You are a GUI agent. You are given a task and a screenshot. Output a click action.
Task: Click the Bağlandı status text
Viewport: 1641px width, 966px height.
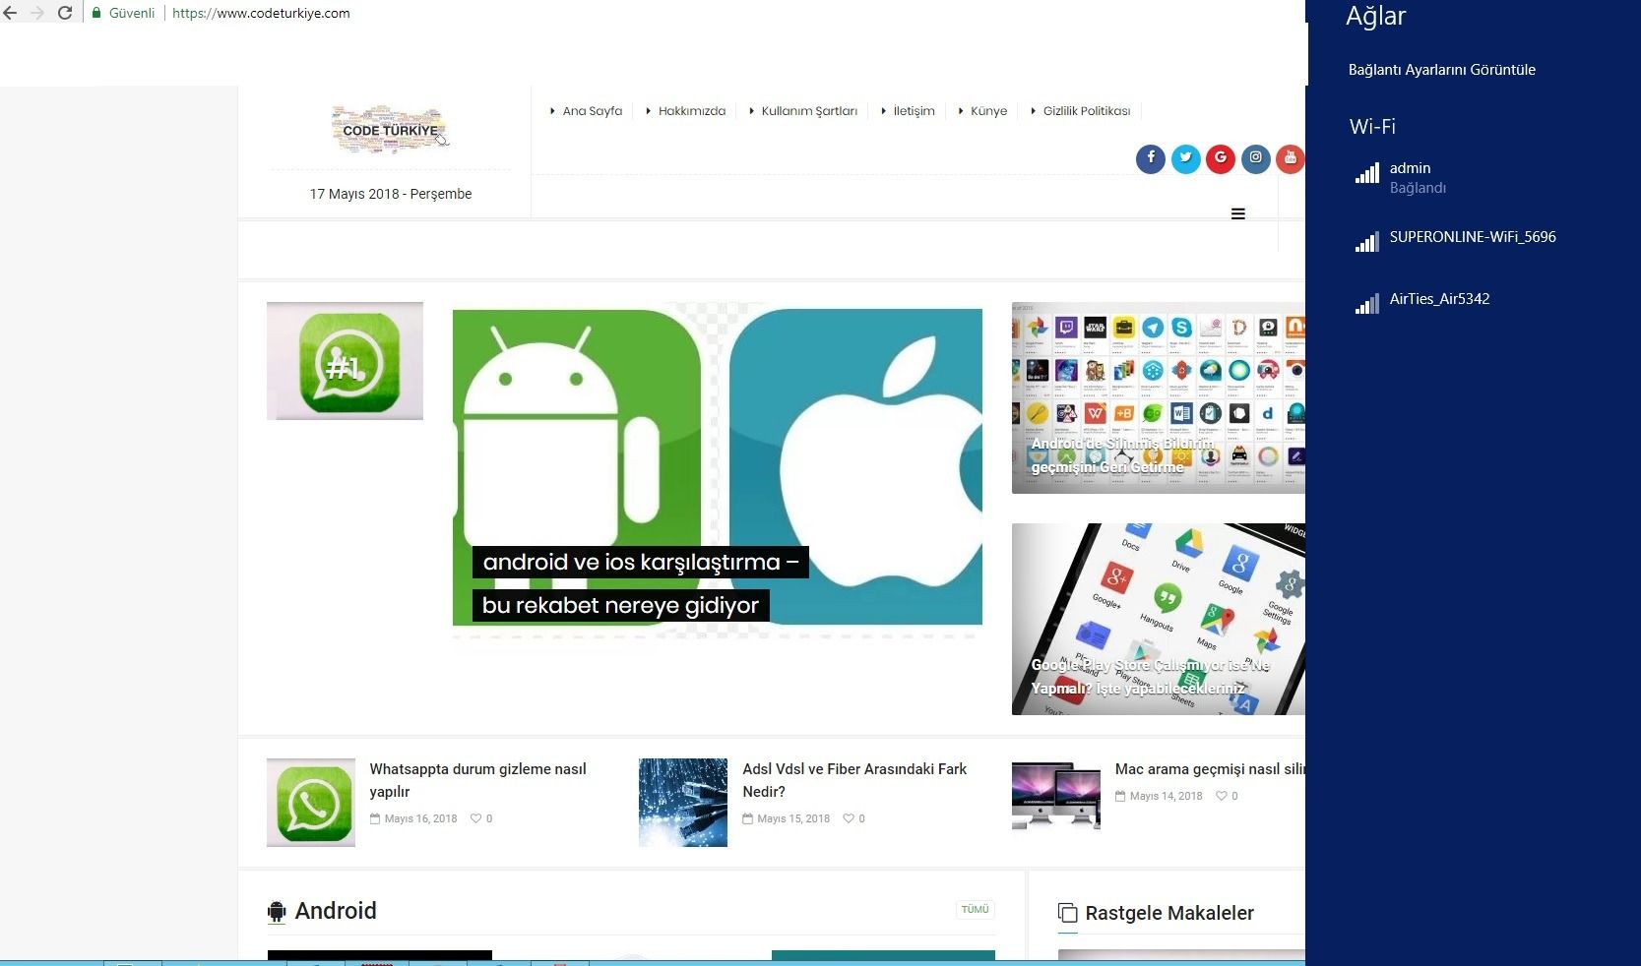(x=1418, y=188)
